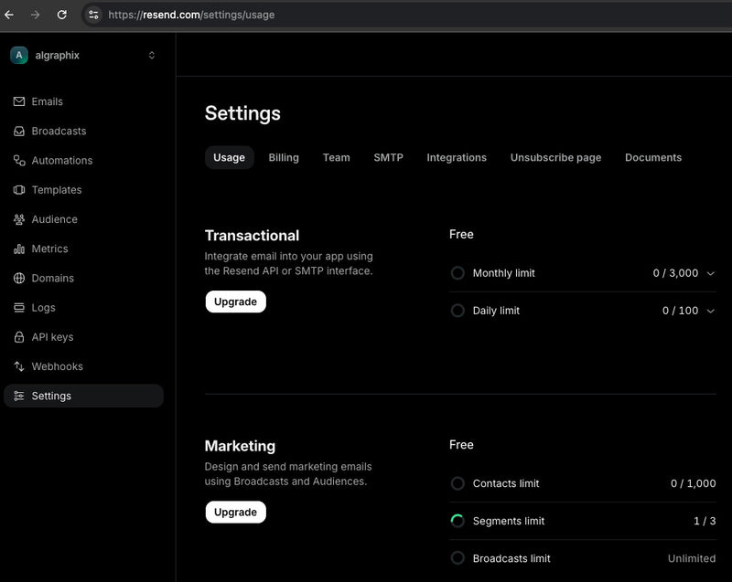The height and width of the screenshot is (582, 732).
Task: Click the API keys lock icon
Action: click(x=19, y=337)
